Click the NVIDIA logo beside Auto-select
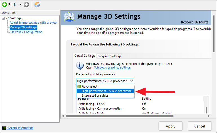This screenshot has height=133, width=217. [79, 86]
